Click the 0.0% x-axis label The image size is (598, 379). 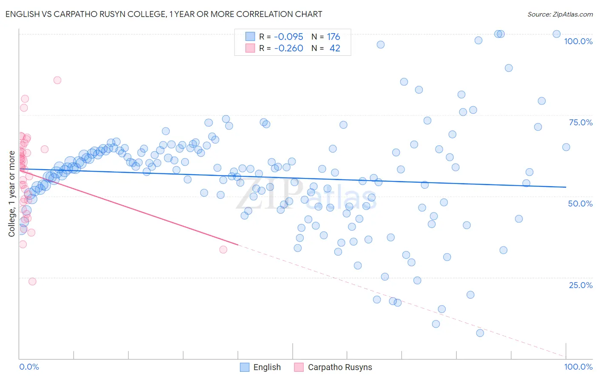click(x=29, y=367)
